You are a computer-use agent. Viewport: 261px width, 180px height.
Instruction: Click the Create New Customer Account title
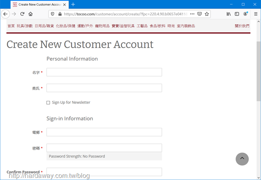[80, 44]
